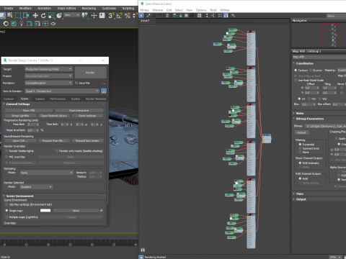Select the Multiple maps (LightMix) radio button
Image resolution: width=346 pixels, height=259 pixels.
6,217
